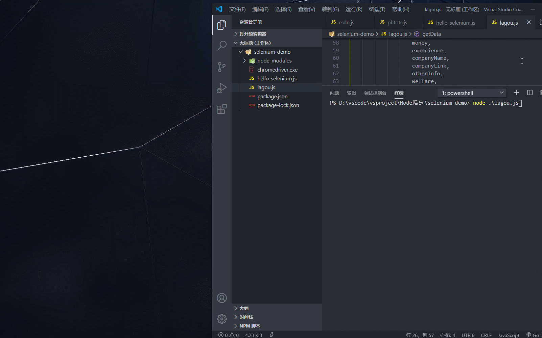This screenshot has width=542, height=338.
Task: Click UTF-8 encoding in status bar
Action: tap(468, 335)
